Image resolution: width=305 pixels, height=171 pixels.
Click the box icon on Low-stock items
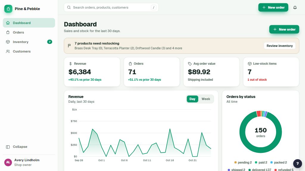(250, 64)
